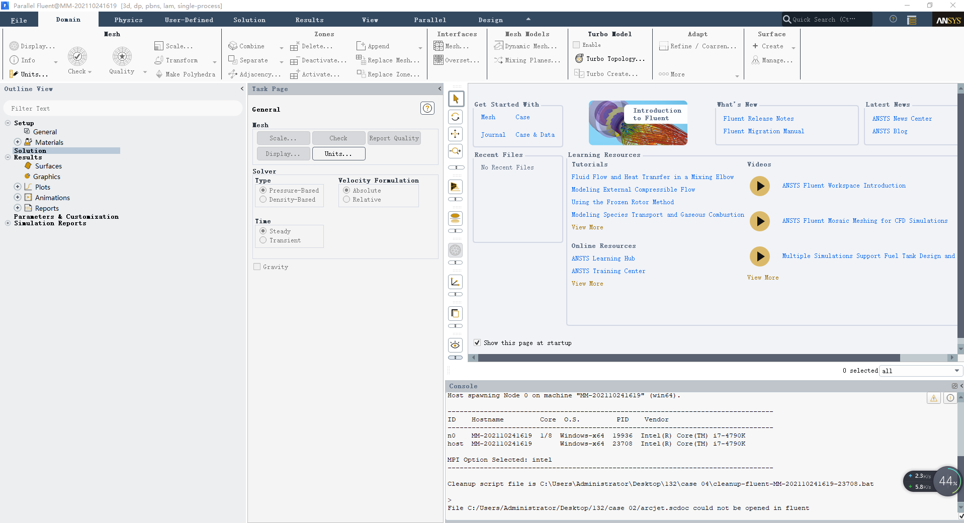
Task: Uncheck Show this page at startup
Action: pos(477,343)
